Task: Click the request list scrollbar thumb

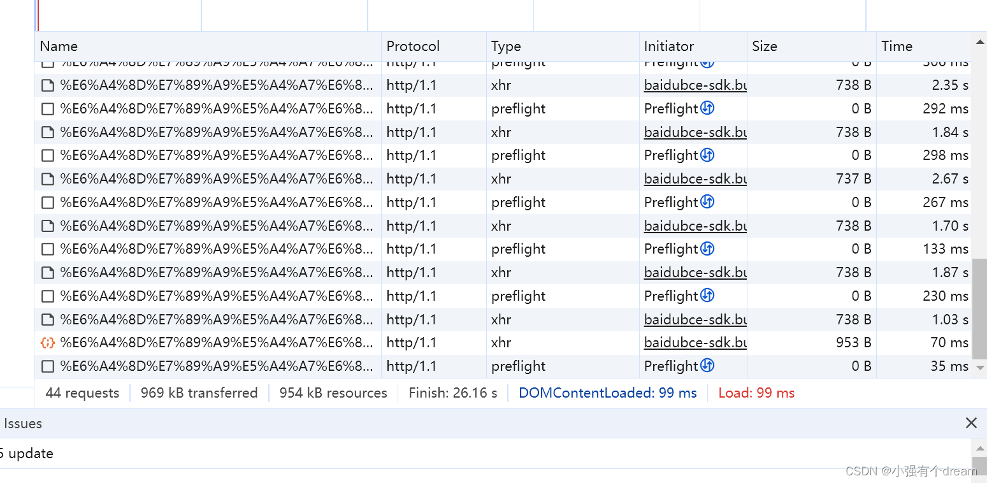Action: click(x=979, y=308)
